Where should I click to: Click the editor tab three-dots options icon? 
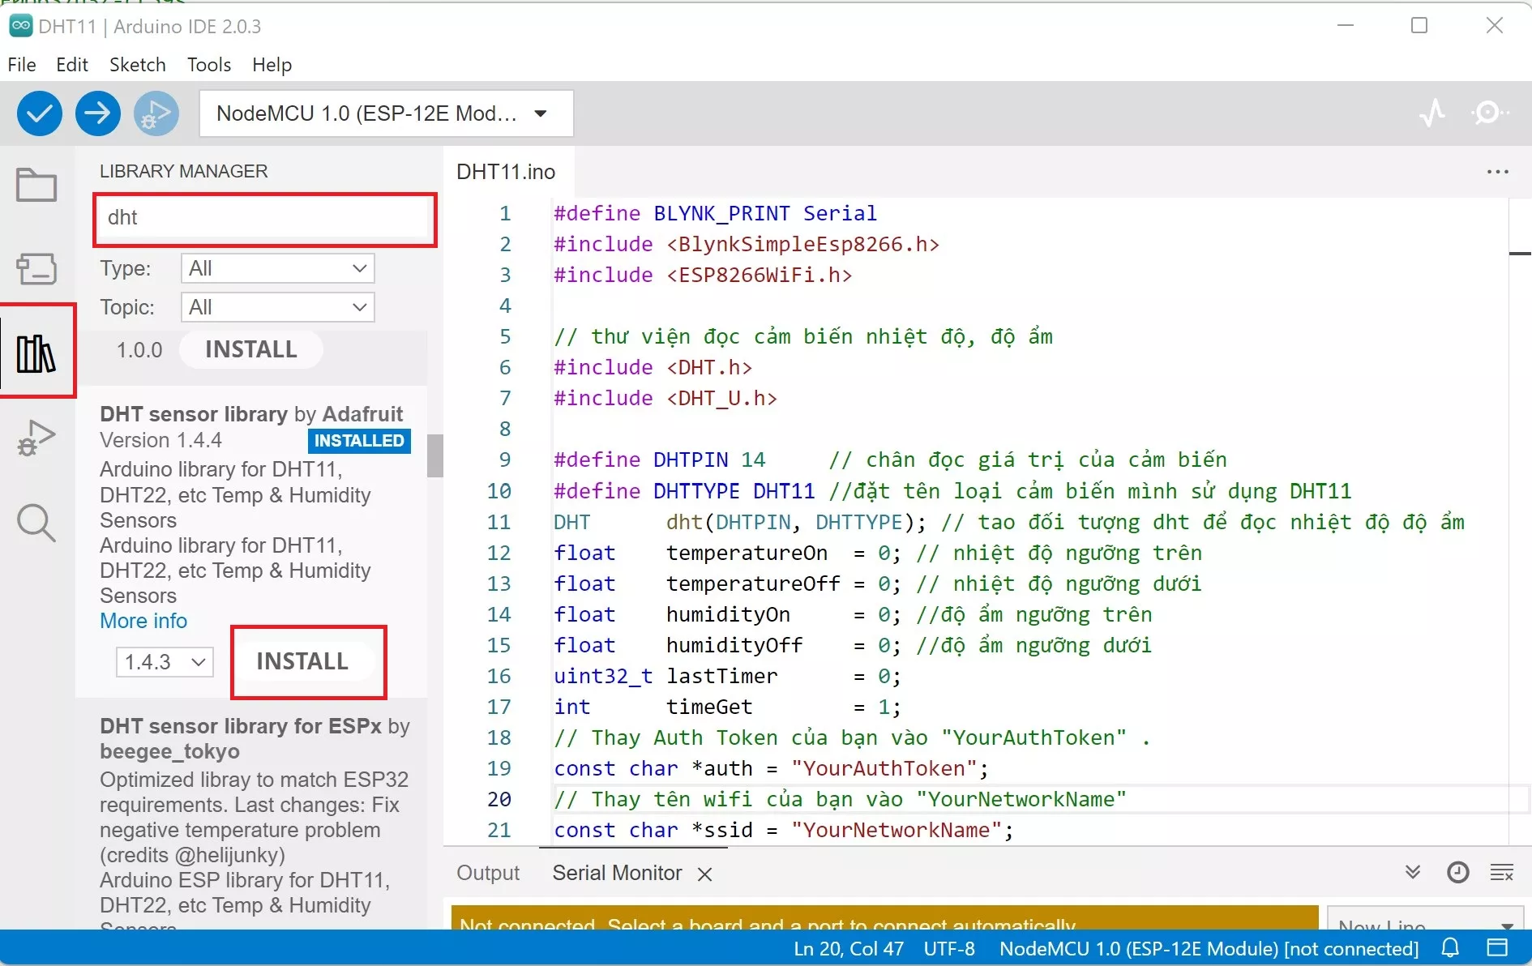coord(1497,172)
